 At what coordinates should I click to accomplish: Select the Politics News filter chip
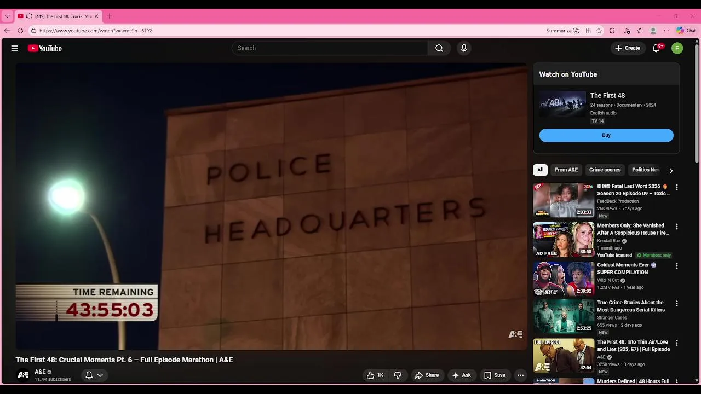click(x=645, y=170)
